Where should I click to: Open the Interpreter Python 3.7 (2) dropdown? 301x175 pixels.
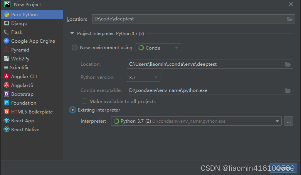[196, 121]
